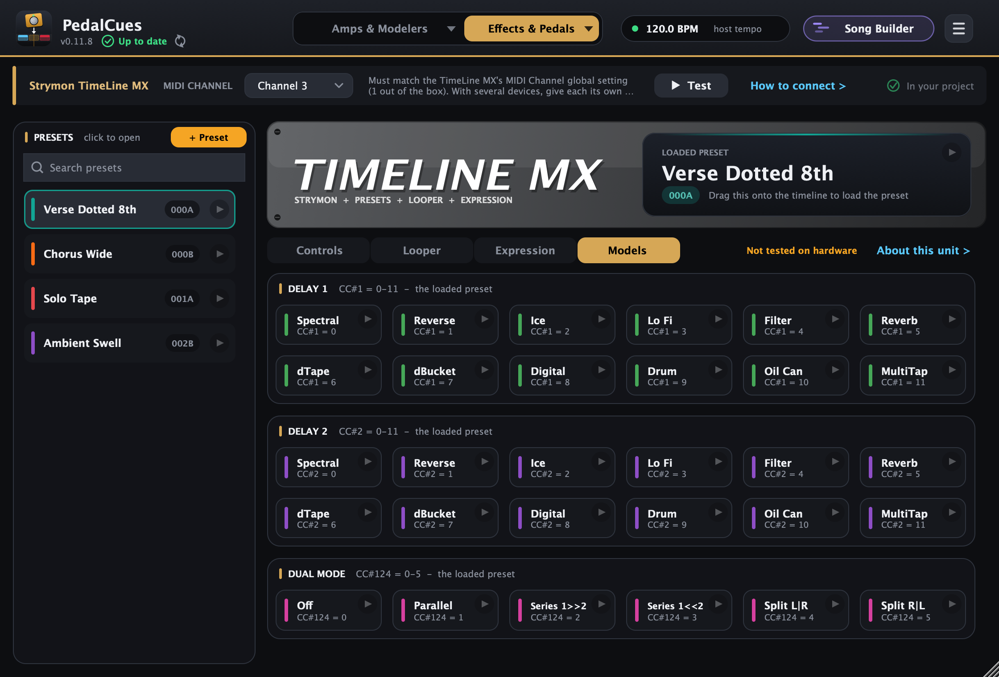Image resolution: width=999 pixels, height=677 pixels.
Task: Click the play icon in Loaded Preset card
Action: tap(952, 152)
